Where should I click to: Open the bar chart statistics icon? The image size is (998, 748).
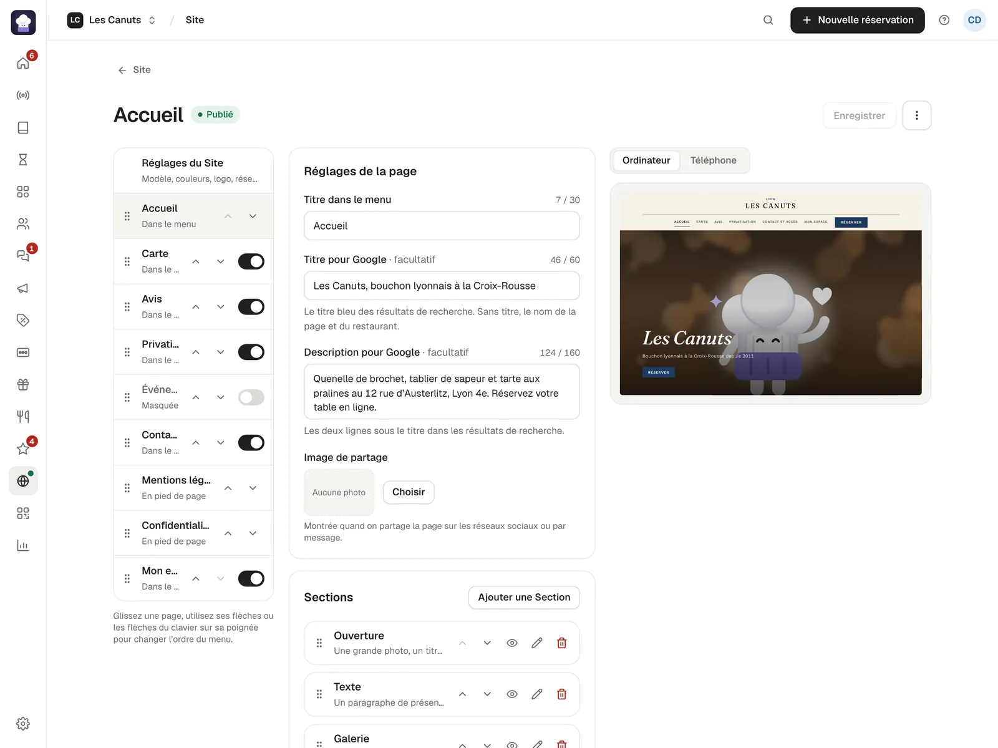point(23,546)
